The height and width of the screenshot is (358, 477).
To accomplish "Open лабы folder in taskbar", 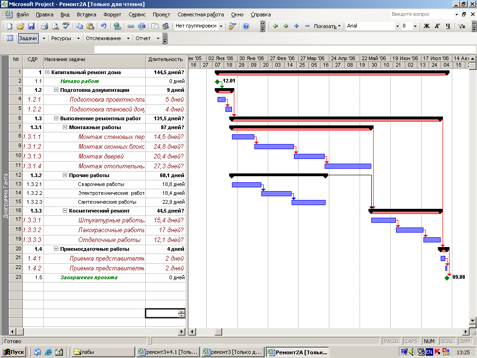I will point(103,352).
